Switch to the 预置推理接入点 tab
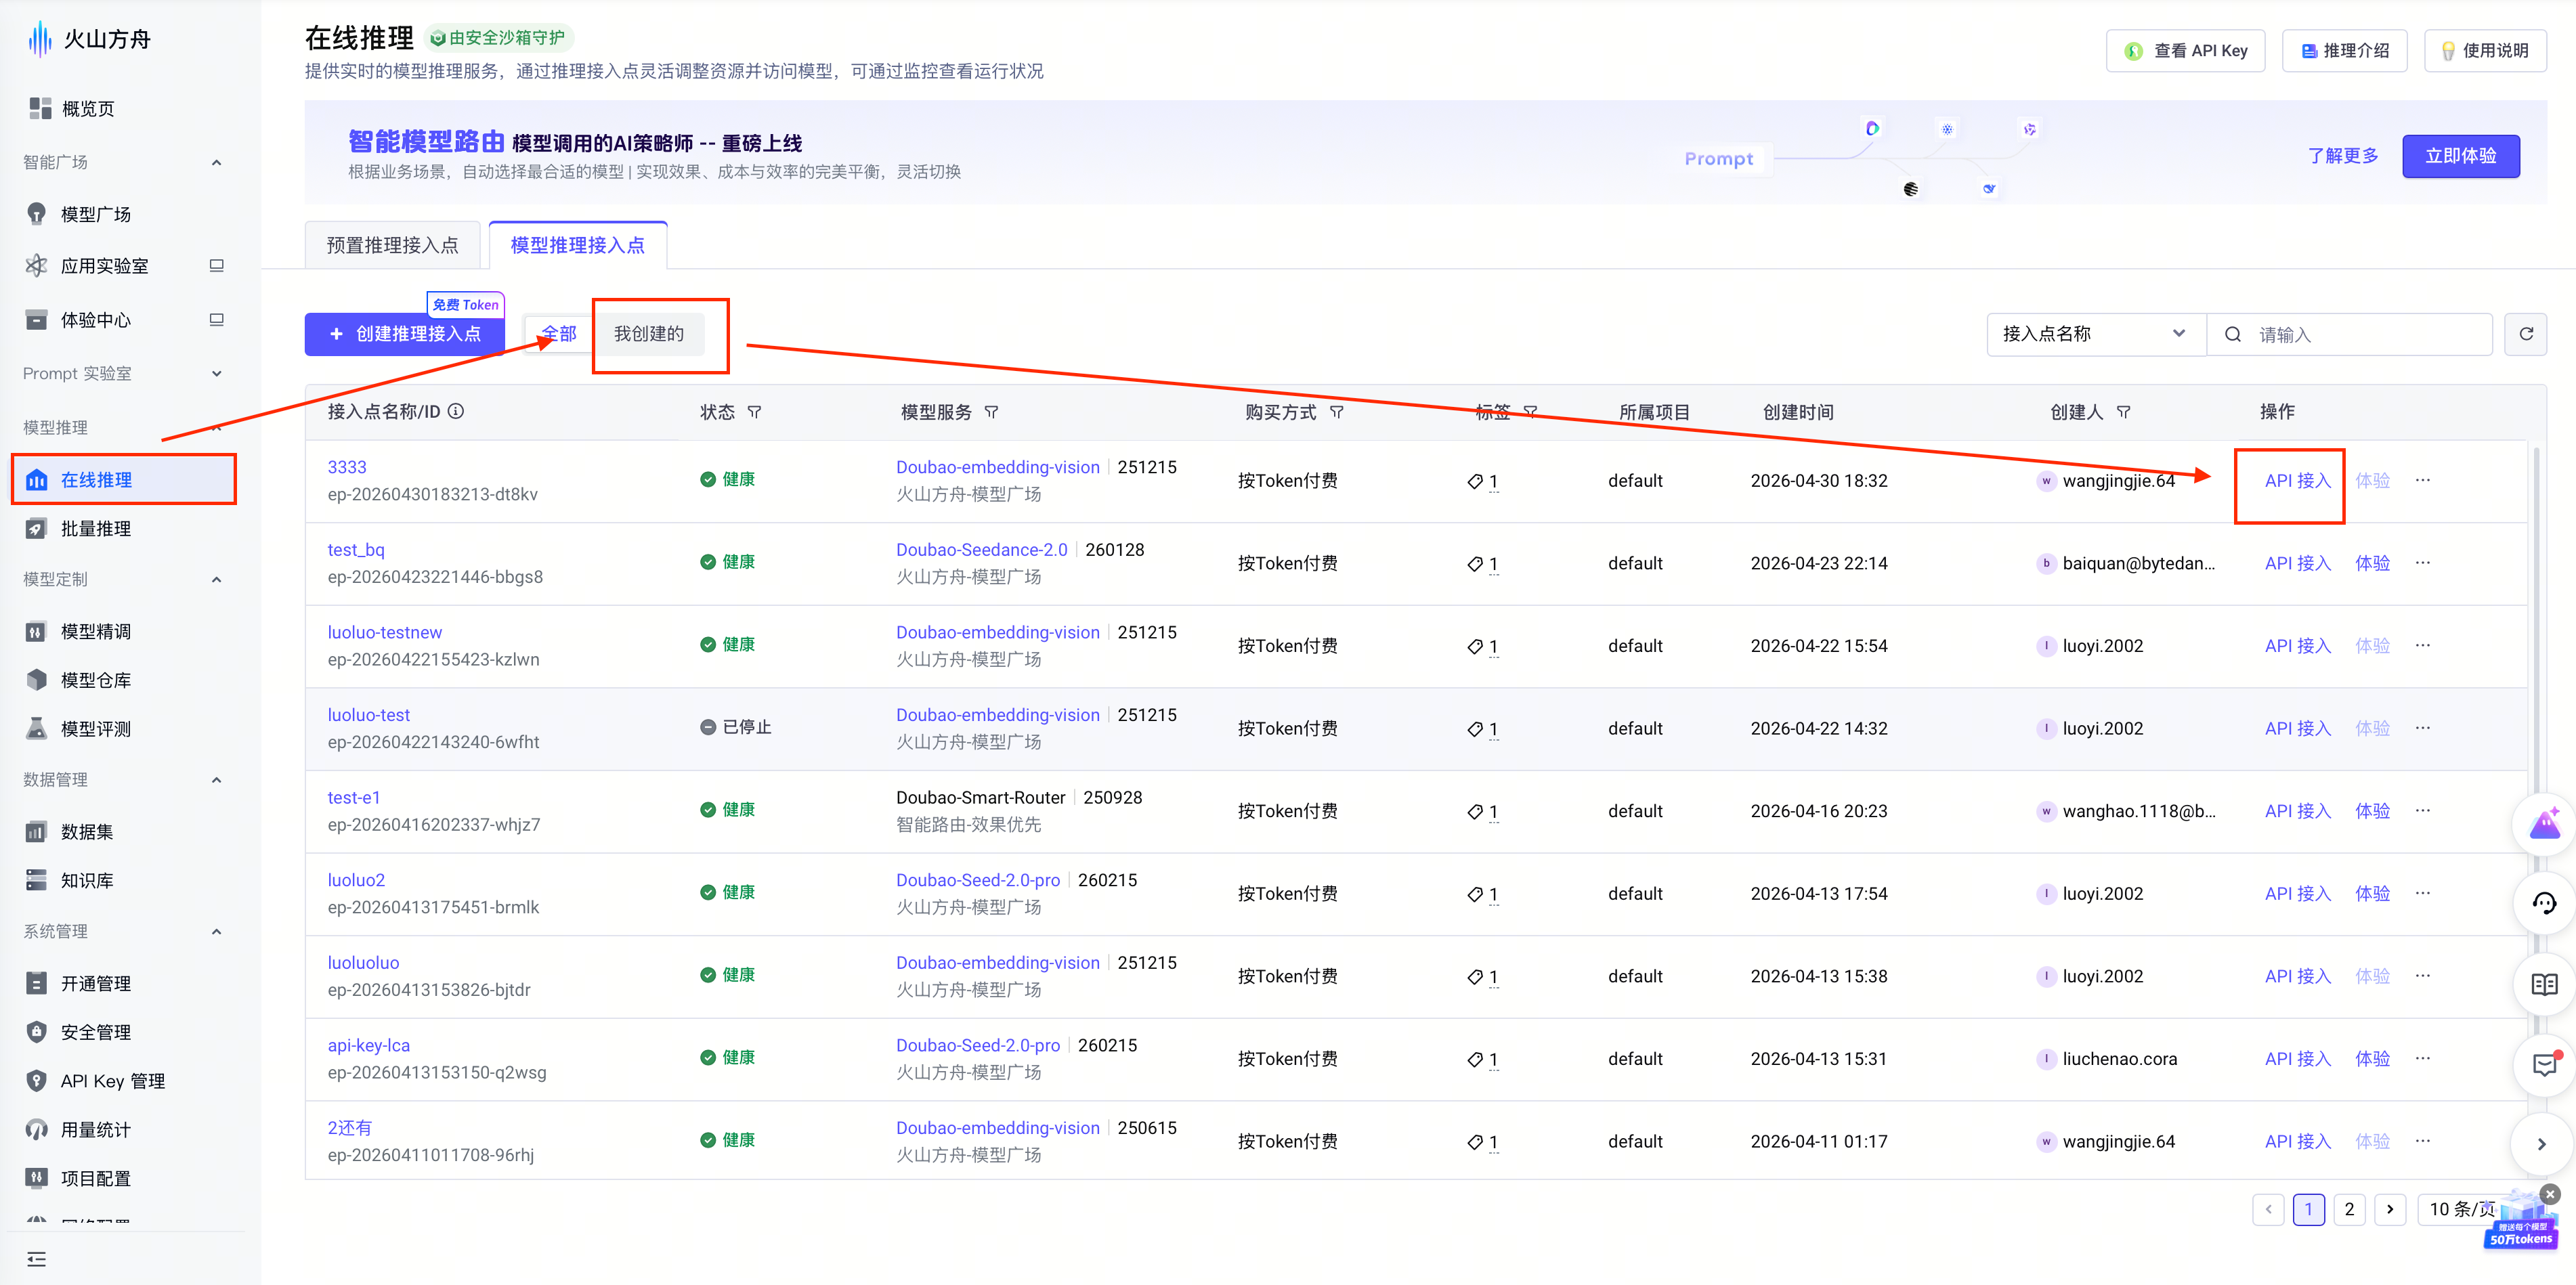2576x1285 pixels. coord(392,245)
